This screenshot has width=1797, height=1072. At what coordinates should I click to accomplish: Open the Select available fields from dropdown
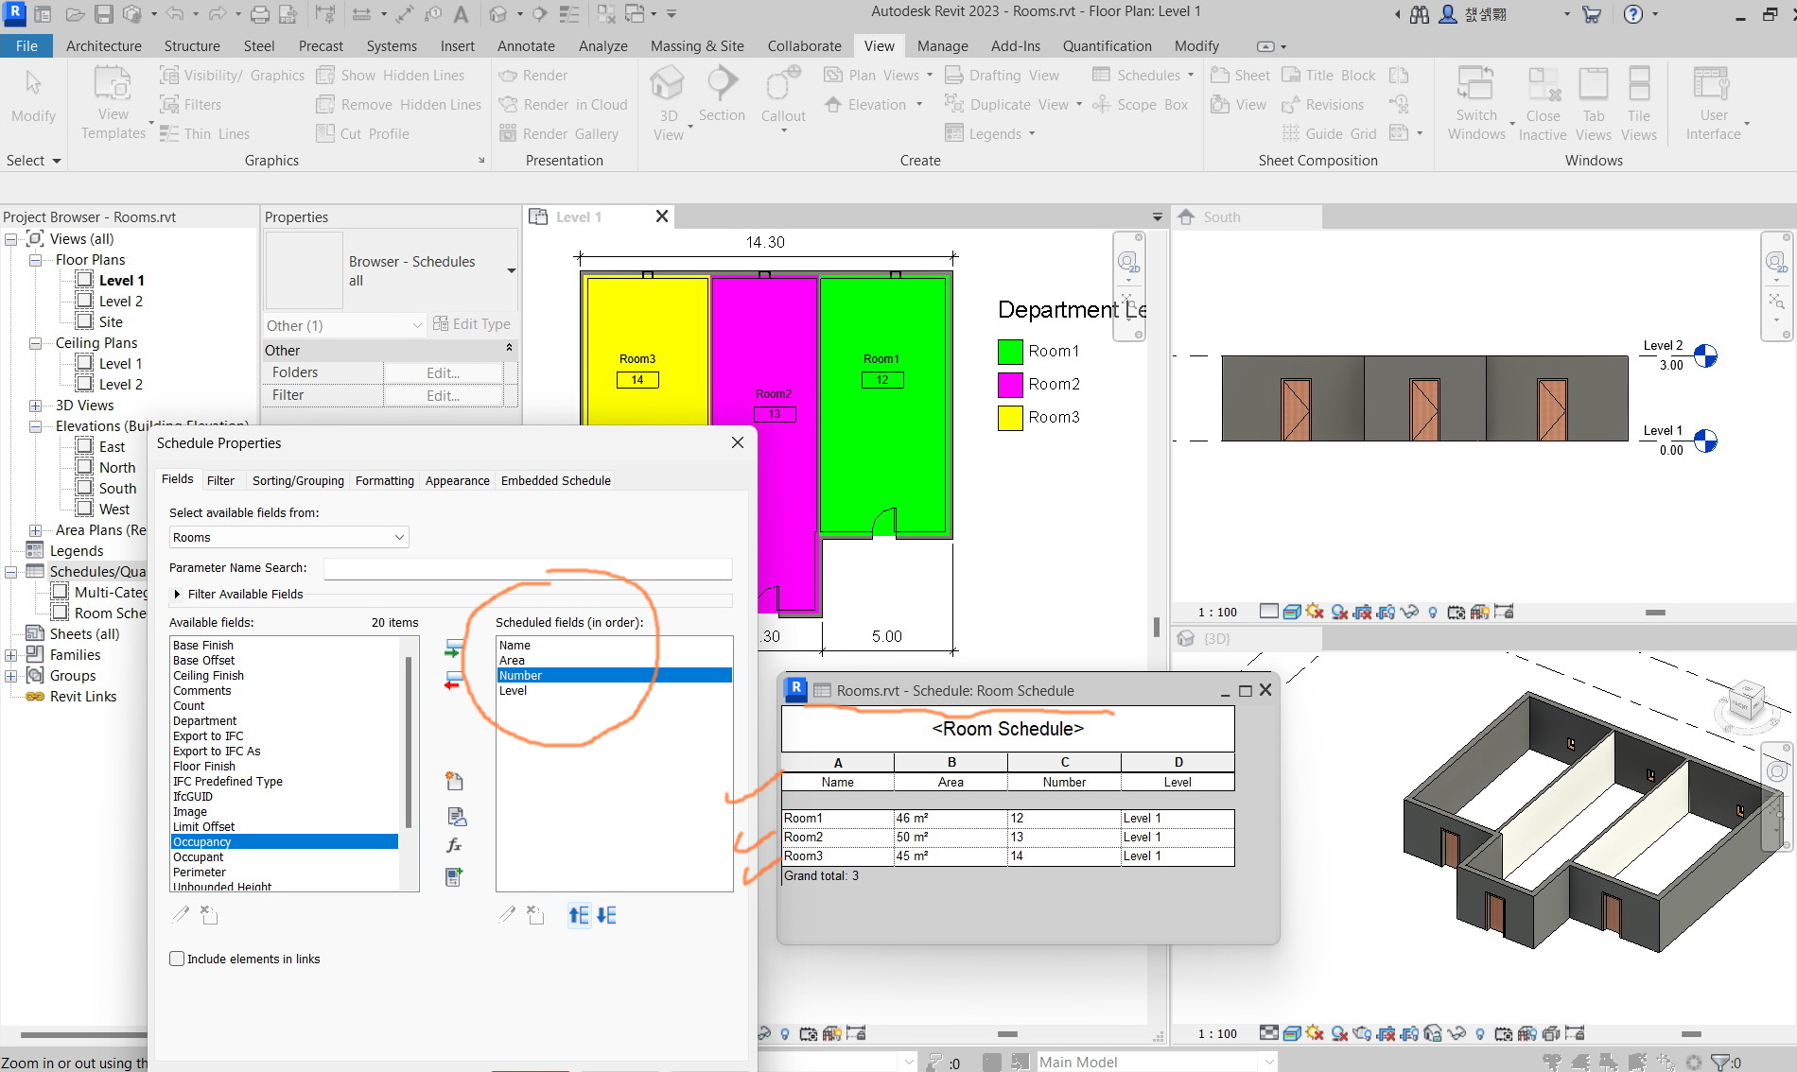click(399, 536)
